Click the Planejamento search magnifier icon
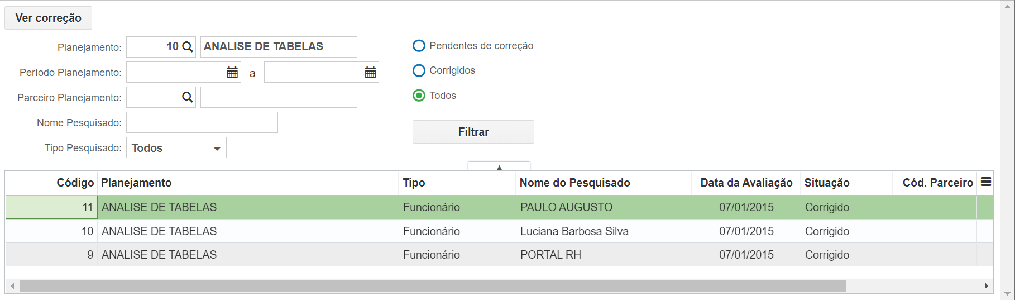Image resolution: width=1015 pixels, height=300 pixels. [x=188, y=47]
